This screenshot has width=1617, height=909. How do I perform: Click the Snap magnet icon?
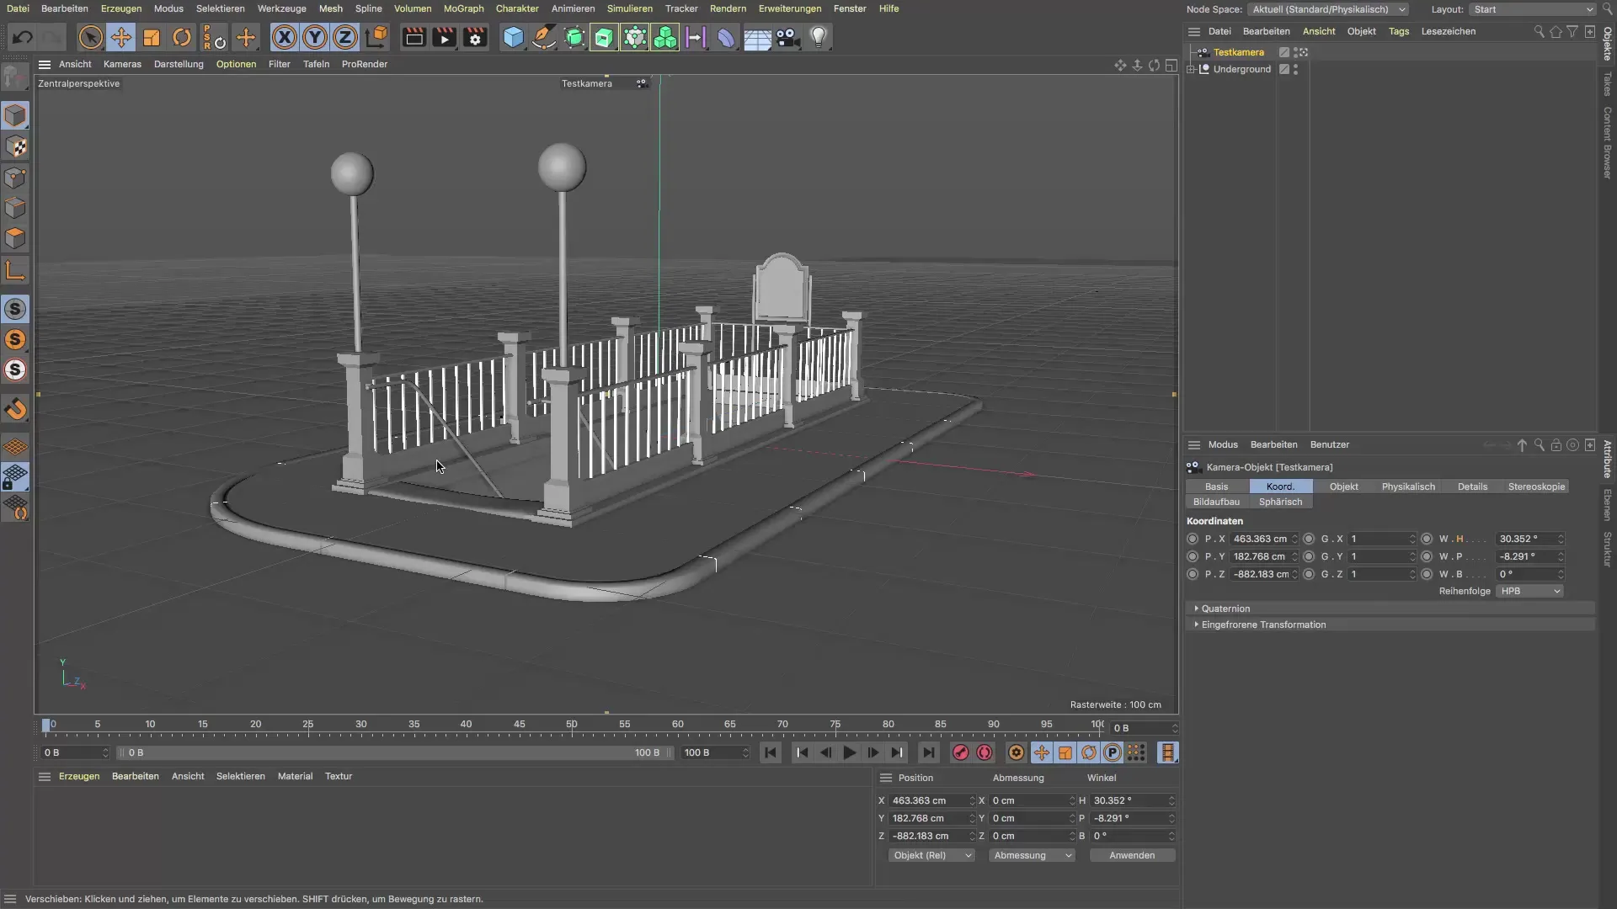15,410
